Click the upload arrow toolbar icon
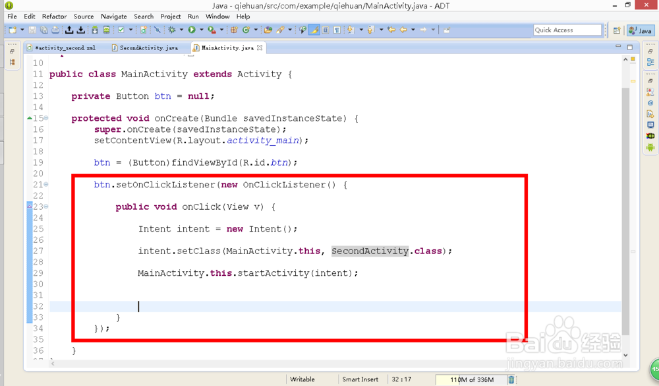659x386 pixels. pyautogui.click(x=69, y=30)
